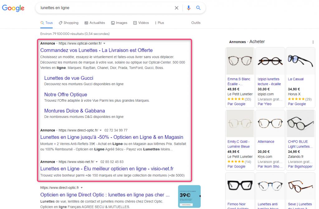The width and height of the screenshot is (319, 209).
Task: Click the 02 72 34 99 77 phone number
Action: [116, 130]
